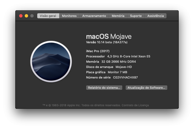Click the processor value 4,3 GHz 8-Core Intel Xeon E5
This screenshot has height=129, width=194.
coord(129,56)
